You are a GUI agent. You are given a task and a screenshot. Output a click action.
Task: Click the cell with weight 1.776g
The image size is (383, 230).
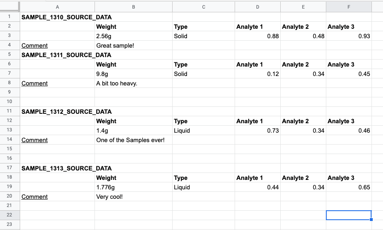click(134, 187)
